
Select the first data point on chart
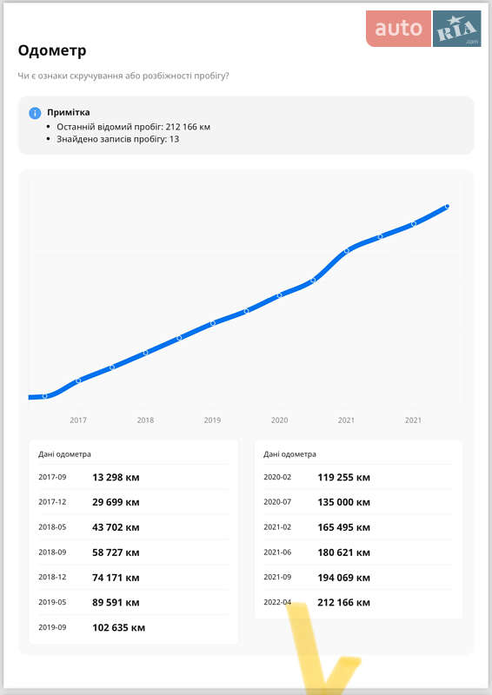click(x=44, y=396)
